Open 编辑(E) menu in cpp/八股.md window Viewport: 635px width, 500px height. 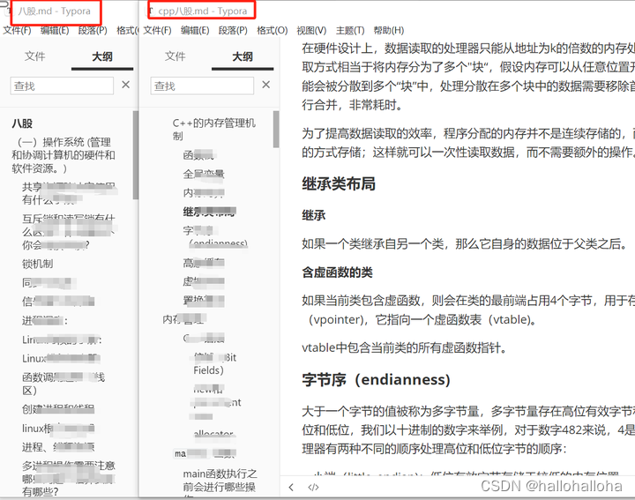[x=195, y=30]
